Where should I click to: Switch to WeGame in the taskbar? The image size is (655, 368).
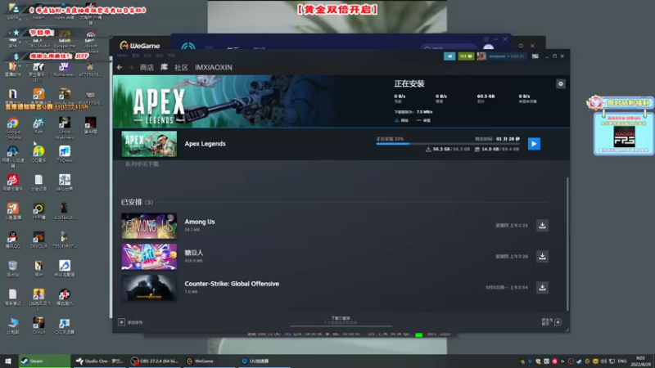click(x=209, y=361)
